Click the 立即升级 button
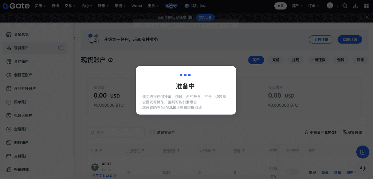 349,39
